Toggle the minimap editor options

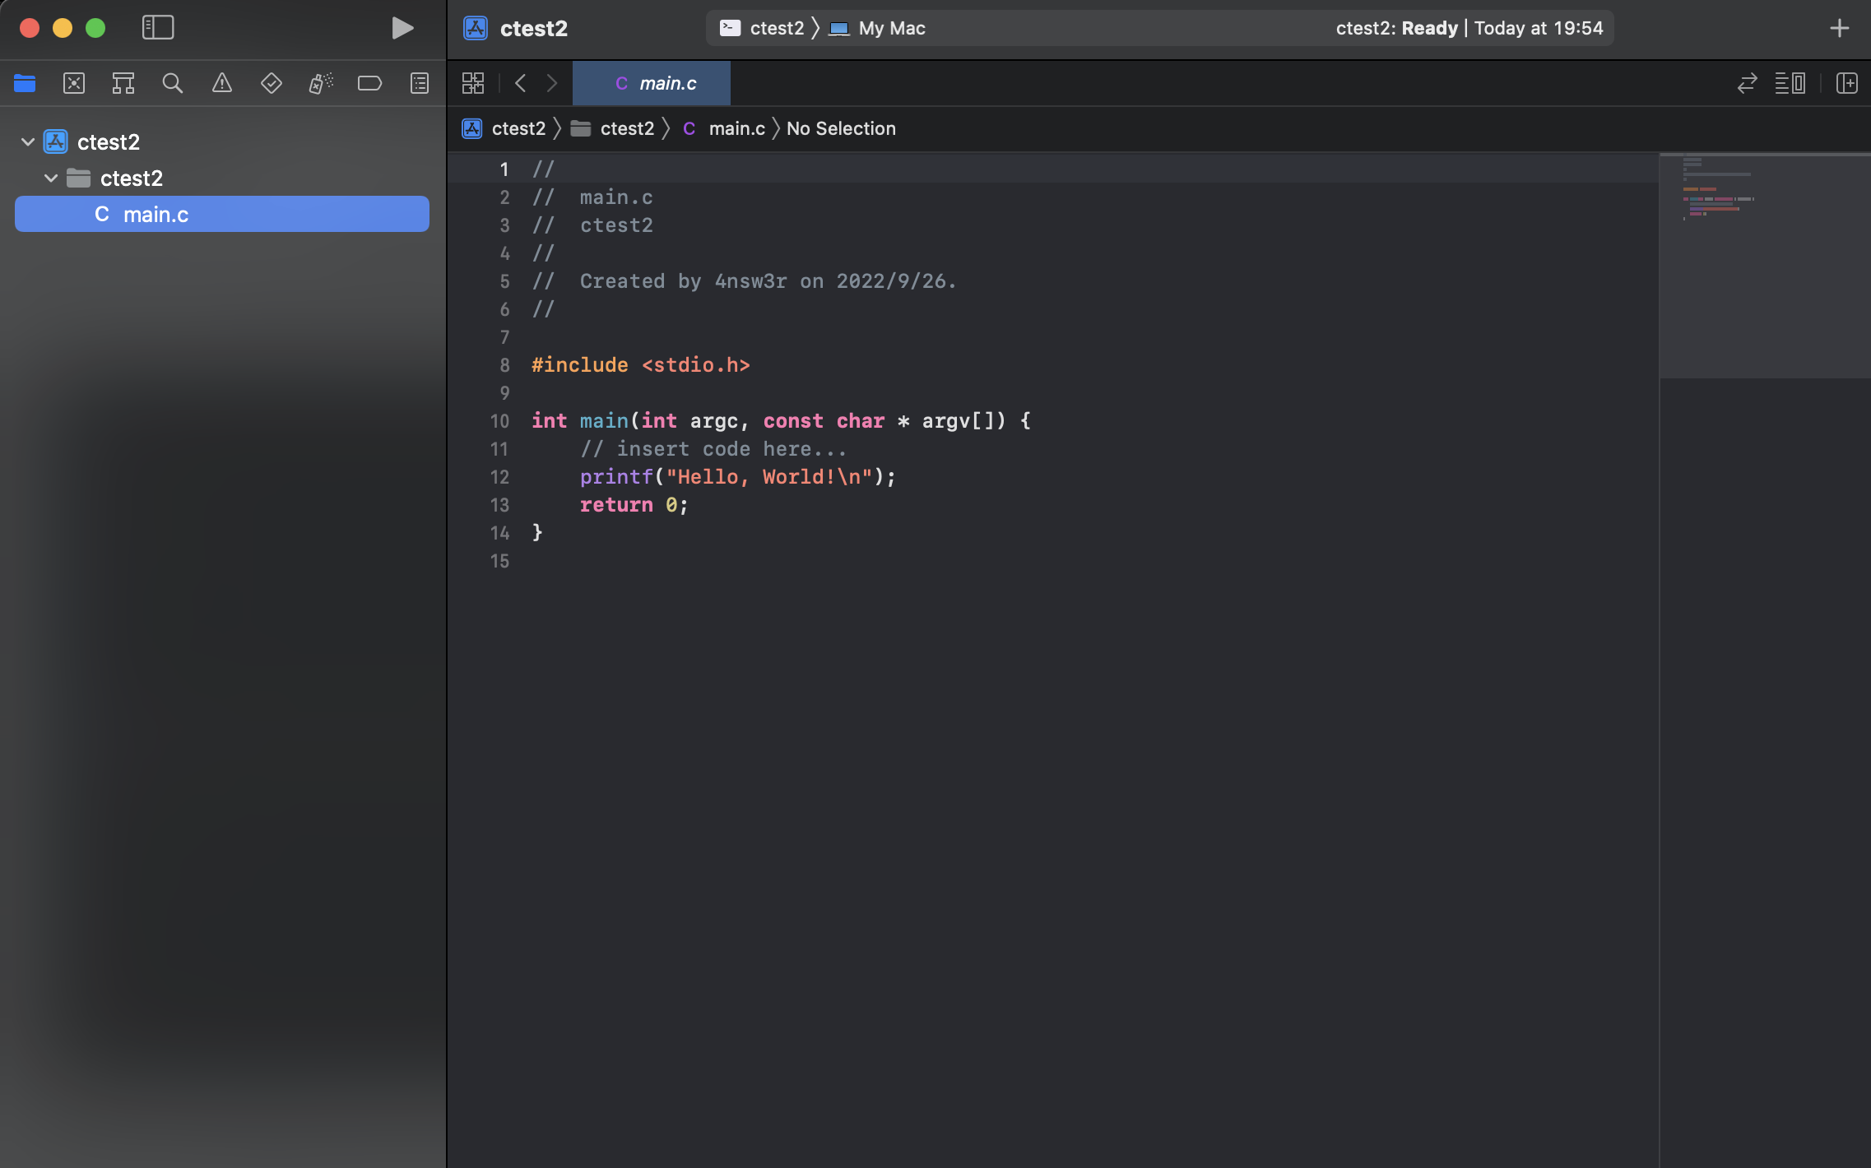pyautogui.click(x=1790, y=83)
